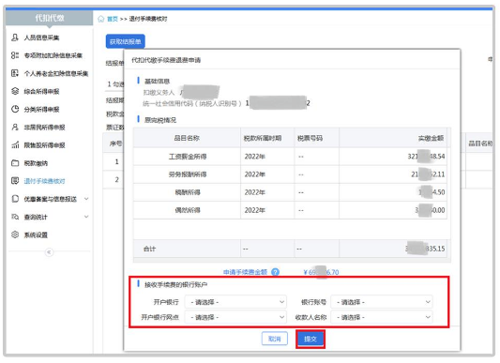The width and height of the screenshot is (500, 363).
Task: Click the 分类所得申报 pie chart icon
Action: tap(15, 109)
